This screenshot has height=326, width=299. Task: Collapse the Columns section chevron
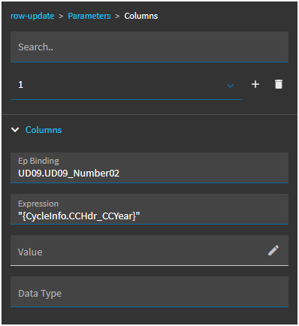tap(15, 130)
